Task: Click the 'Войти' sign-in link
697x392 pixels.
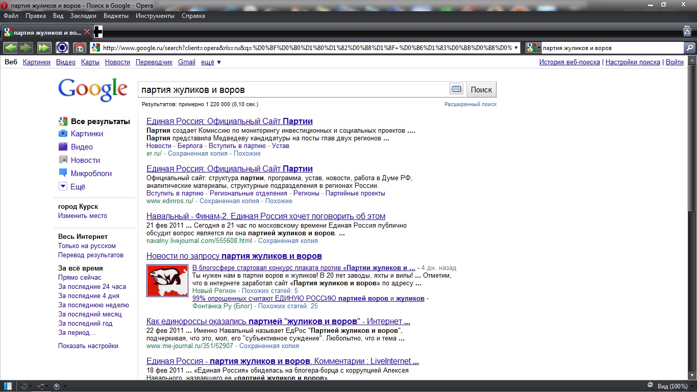Action: [x=675, y=62]
